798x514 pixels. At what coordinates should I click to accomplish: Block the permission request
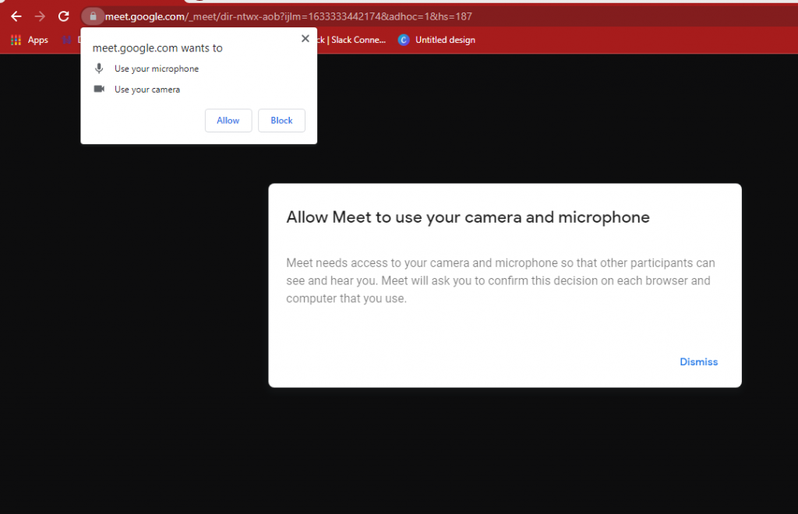tap(281, 120)
